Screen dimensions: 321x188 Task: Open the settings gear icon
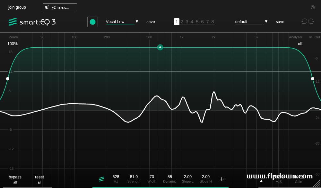313,7
